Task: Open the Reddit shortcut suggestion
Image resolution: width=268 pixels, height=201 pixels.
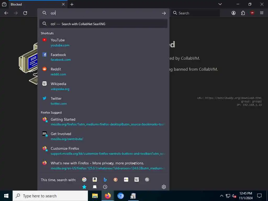Action: (x=103, y=72)
